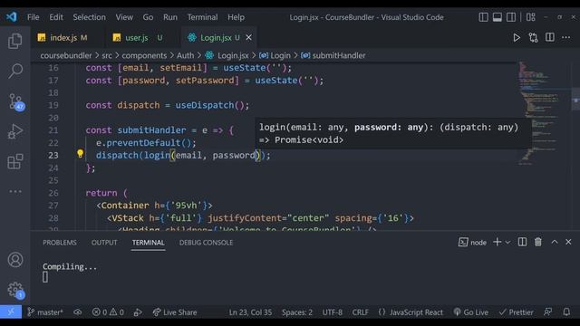Open the File menu

[33, 17]
